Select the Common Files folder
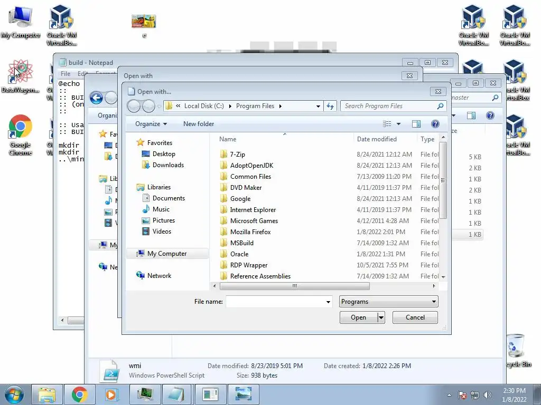Image resolution: width=541 pixels, height=405 pixels. (x=250, y=176)
